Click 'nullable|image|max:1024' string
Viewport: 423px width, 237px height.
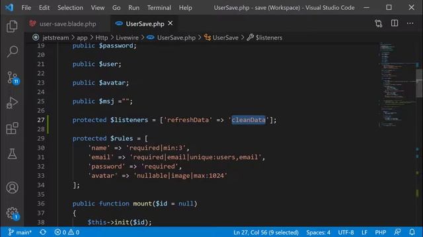(180, 176)
